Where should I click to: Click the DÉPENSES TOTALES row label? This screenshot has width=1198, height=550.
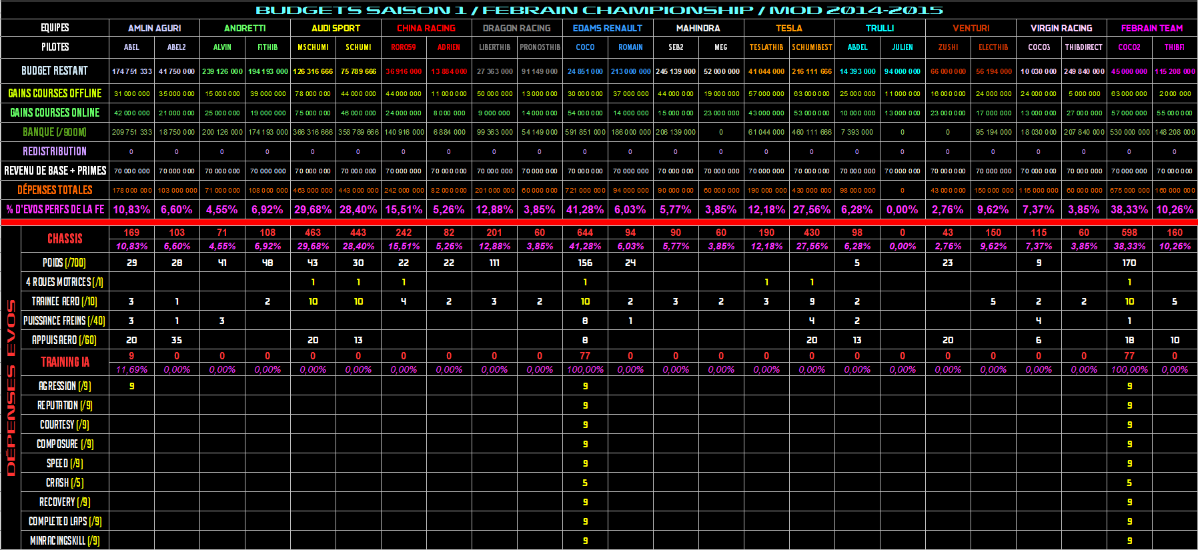55,190
